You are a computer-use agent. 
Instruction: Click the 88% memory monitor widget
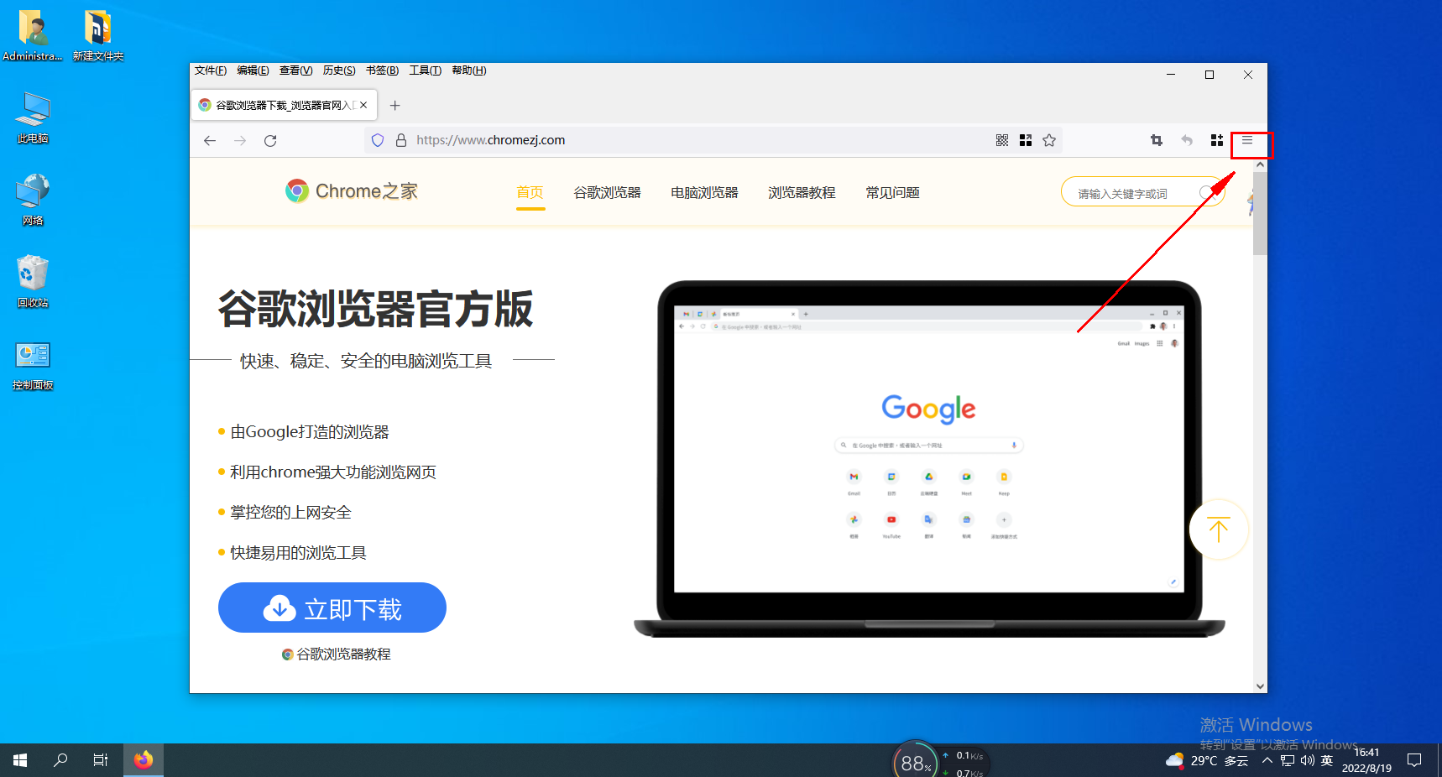(x=915, y=760)
